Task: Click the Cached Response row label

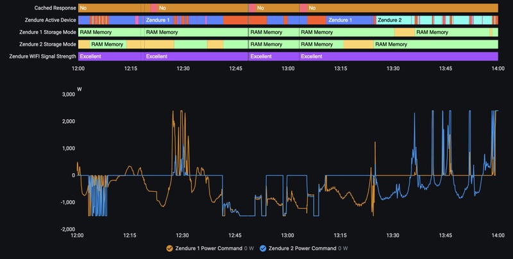Action: click(x=55, y=8)
